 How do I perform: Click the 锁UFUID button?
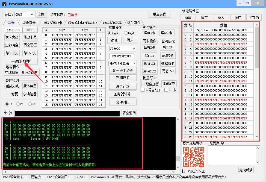click(x=150, y=64)
